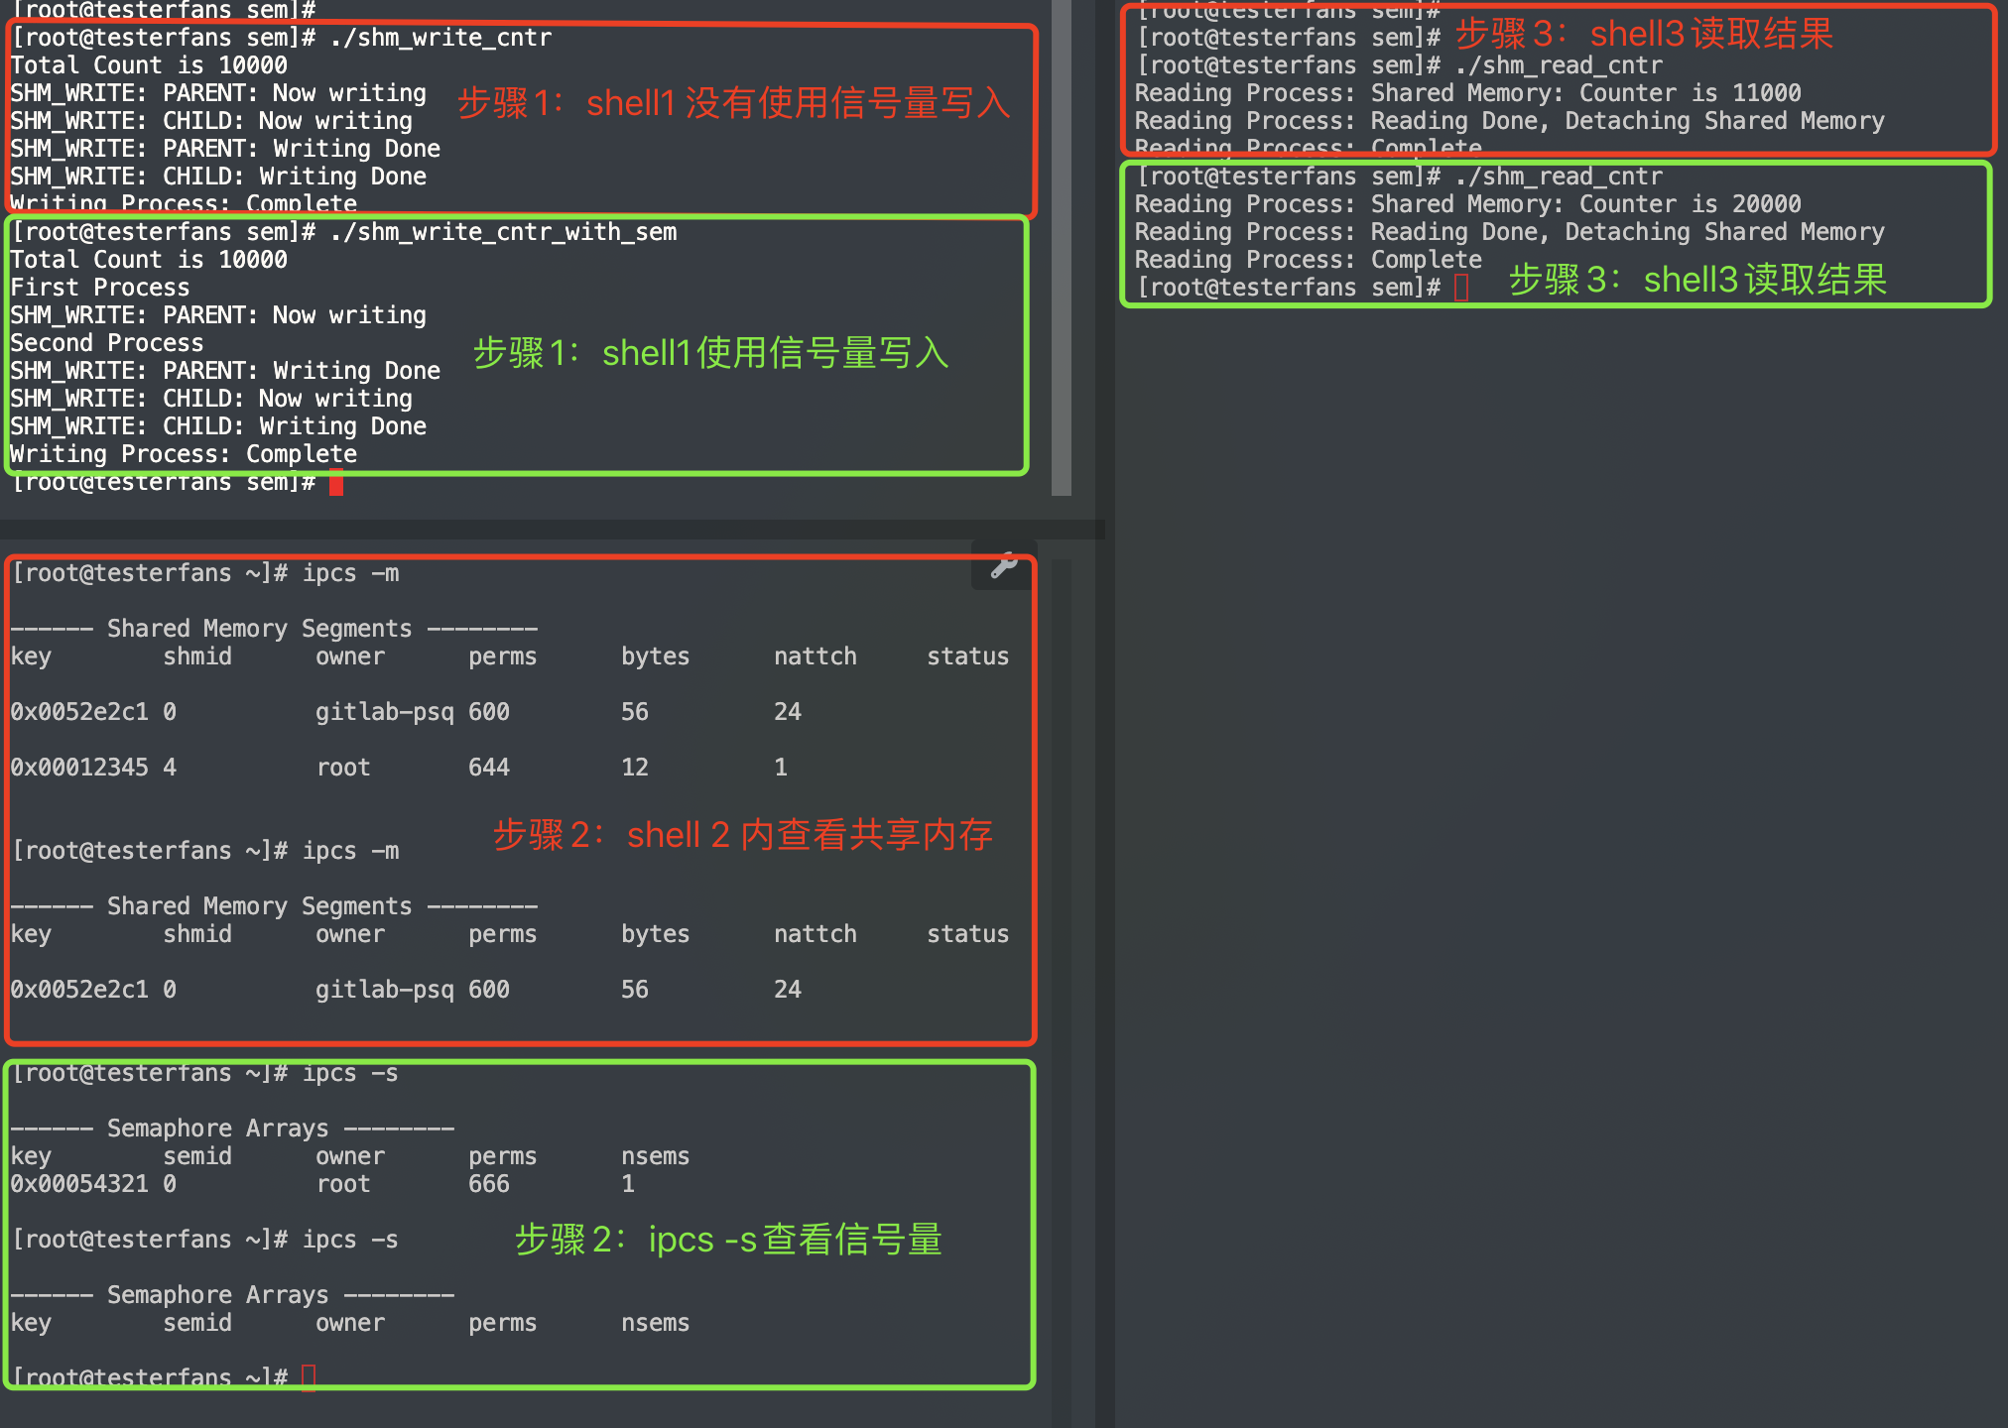Click the 'First Process' output line
The height and width of the screenshot is (1428, 2008).
point(100,288)
